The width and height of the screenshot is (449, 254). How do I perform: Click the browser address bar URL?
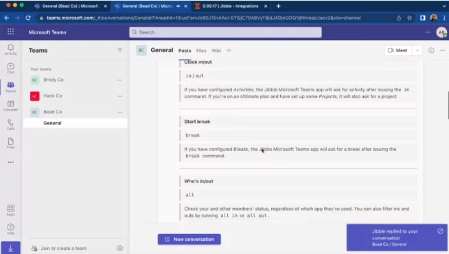[x=204, y=18]
